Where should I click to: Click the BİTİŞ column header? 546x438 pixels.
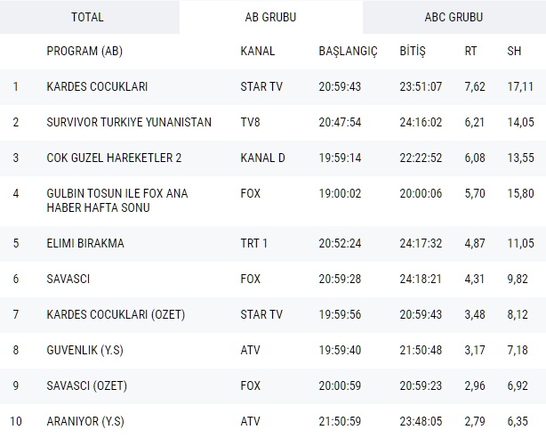pos(413,51)
